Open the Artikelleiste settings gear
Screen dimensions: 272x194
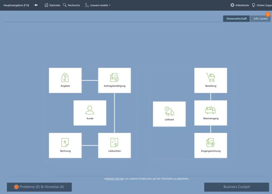(x=233, y=5)
